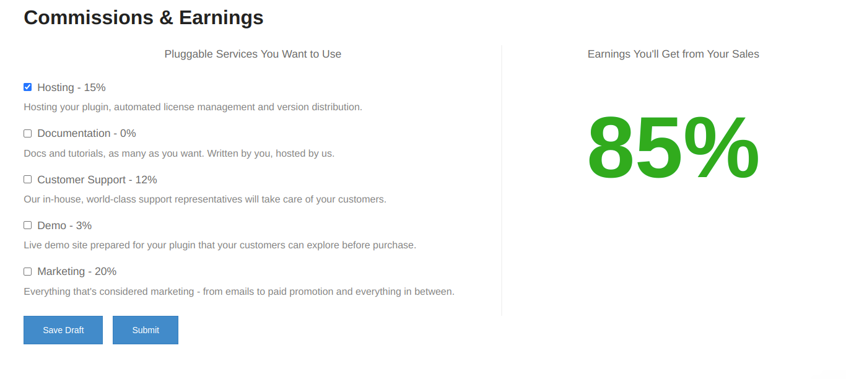Screen dimensions: 846x379
Task: Select the Marketing - 20% checkbox
Action: pos(27,271)
